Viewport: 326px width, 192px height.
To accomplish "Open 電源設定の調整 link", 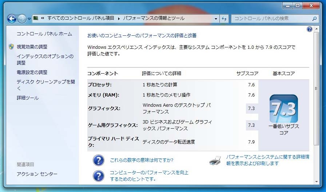I will click(32, 72).
